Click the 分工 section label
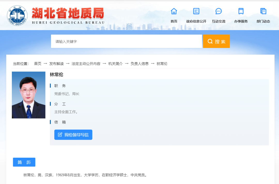This screenshot has width=279, height=184. click(x=60, y=104)
